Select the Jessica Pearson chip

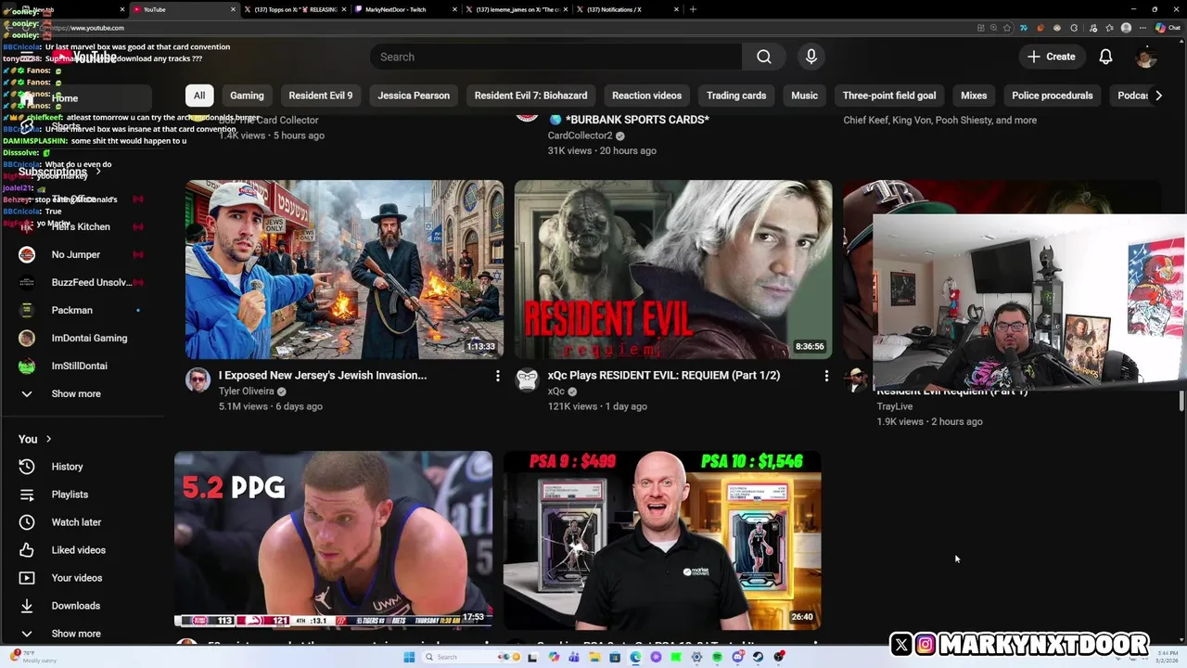pos(414,96)
